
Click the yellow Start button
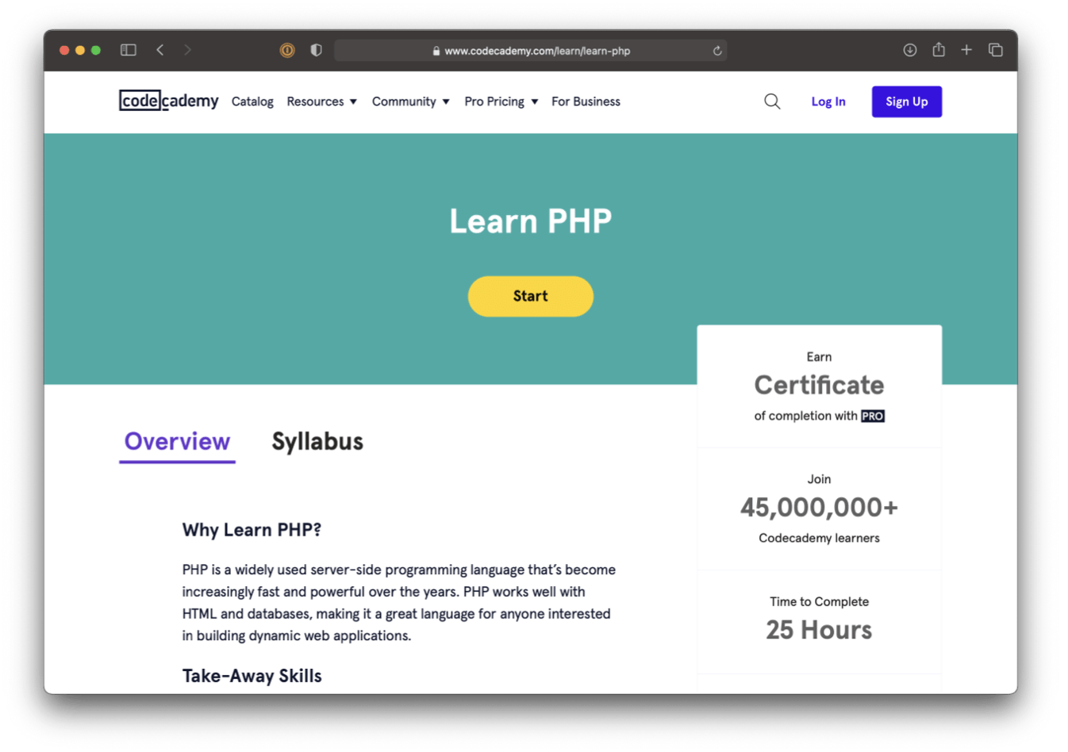tap(530, 296)
